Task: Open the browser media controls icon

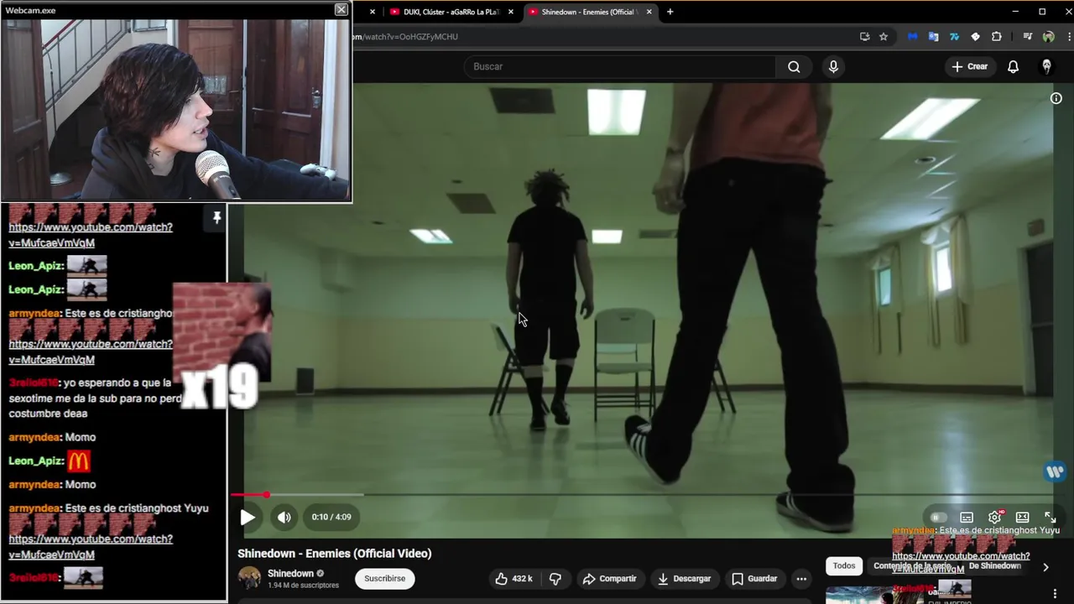Action: point(1027,37)
